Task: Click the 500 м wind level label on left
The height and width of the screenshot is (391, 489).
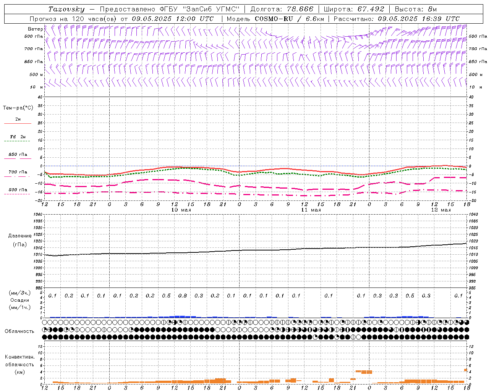Action: [36, 74]
